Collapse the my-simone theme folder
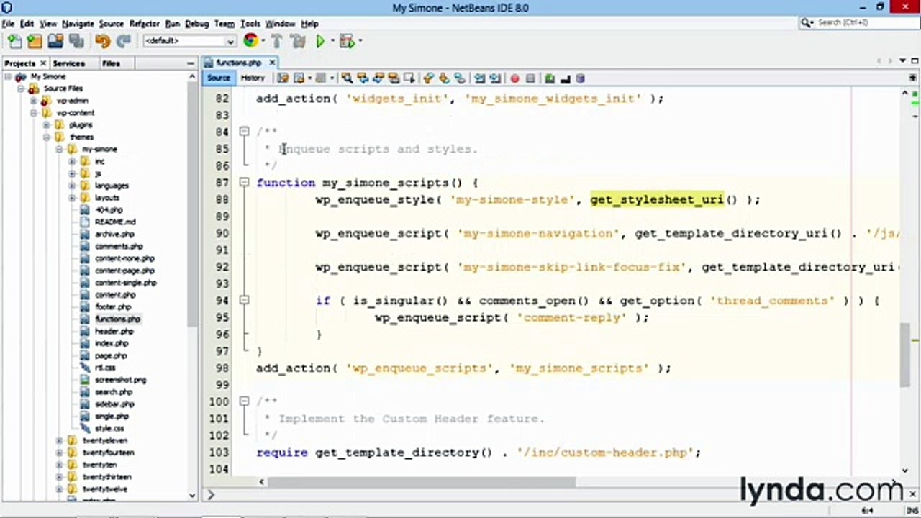 click(x=59, y=149)
